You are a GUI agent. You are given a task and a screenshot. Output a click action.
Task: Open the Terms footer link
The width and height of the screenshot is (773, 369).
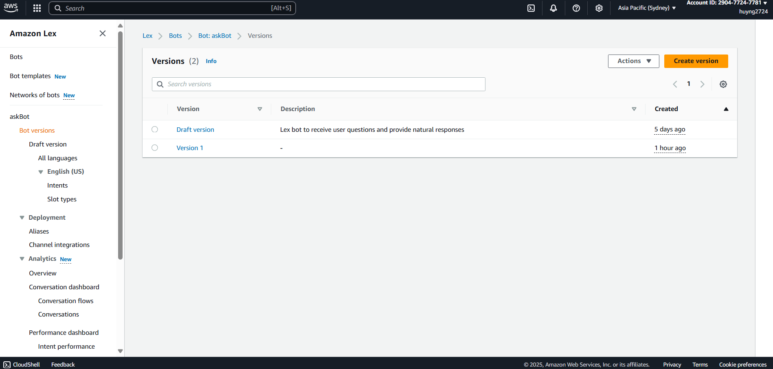point(700,365)
